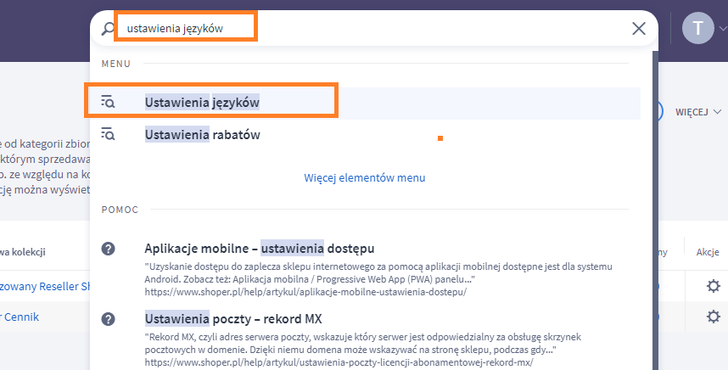Select the Ustawienia rabatów menu result
The width and height of the screenshot is (728, 370).
click(202, 134)
